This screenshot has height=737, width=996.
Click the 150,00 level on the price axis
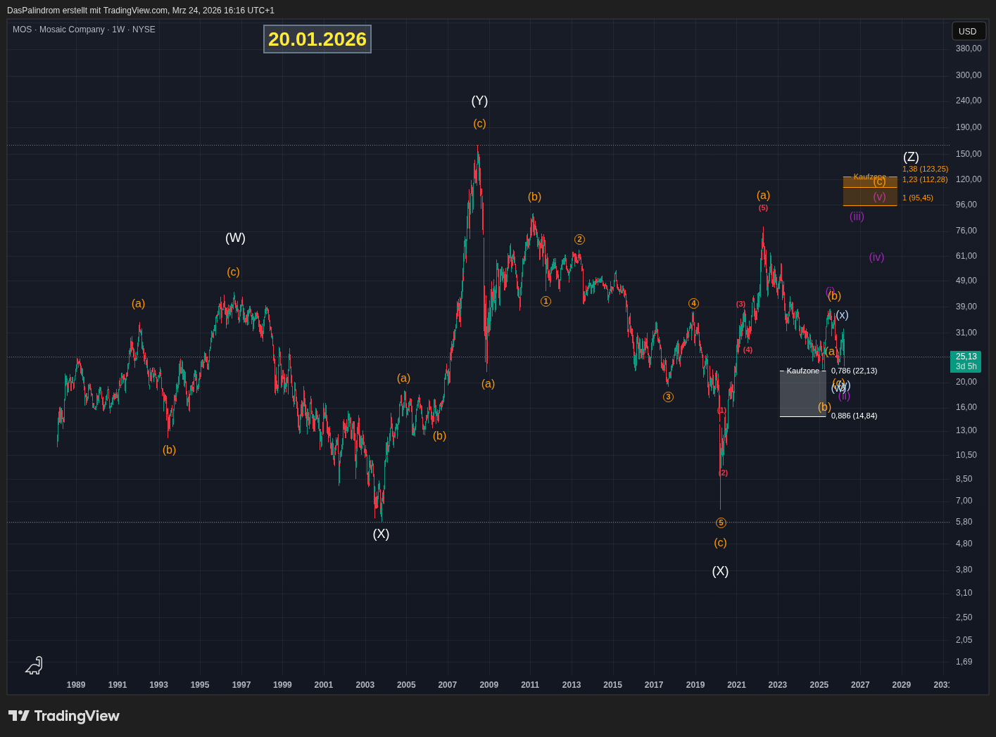tap(969, 154)
